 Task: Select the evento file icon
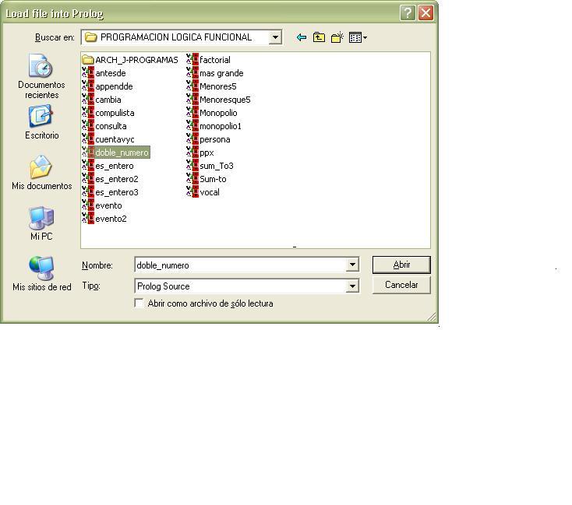[x=88, y=205]
